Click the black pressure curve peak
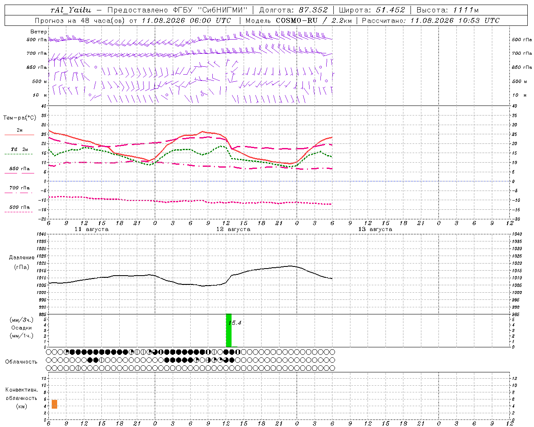The image size is (534, 427). tap(290, 266)
